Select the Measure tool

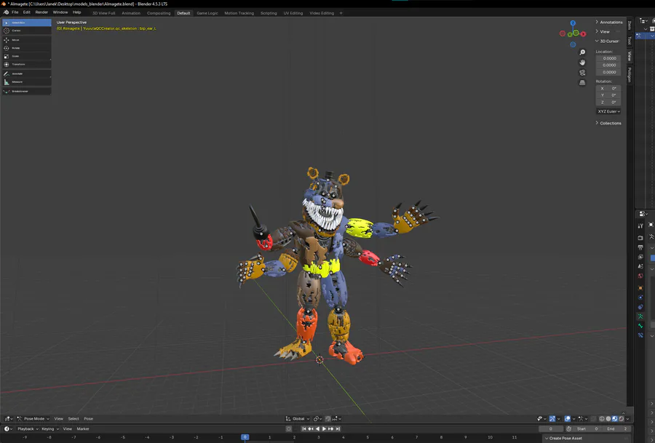tap(27, 82)
